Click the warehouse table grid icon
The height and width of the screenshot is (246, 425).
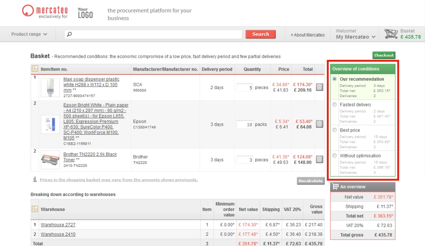point(35,209)
